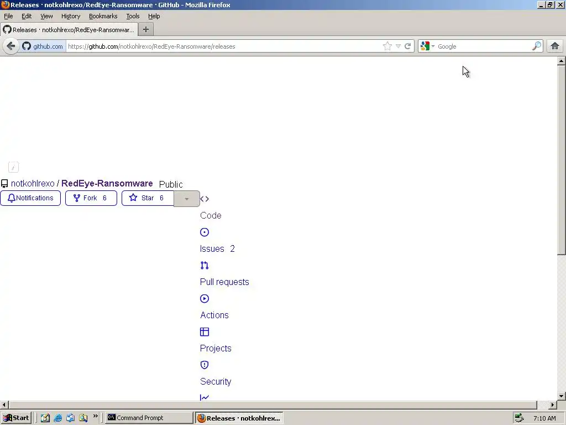Open the Security link

pyautogui.click(x=216, y=382)
